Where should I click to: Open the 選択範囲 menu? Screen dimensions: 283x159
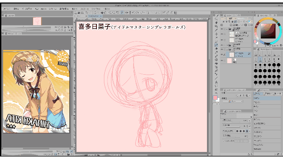pyautogui.click(x=64, y=9)
